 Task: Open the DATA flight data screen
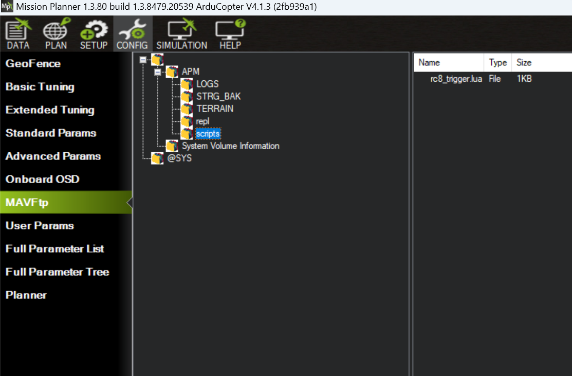(18, 34)
